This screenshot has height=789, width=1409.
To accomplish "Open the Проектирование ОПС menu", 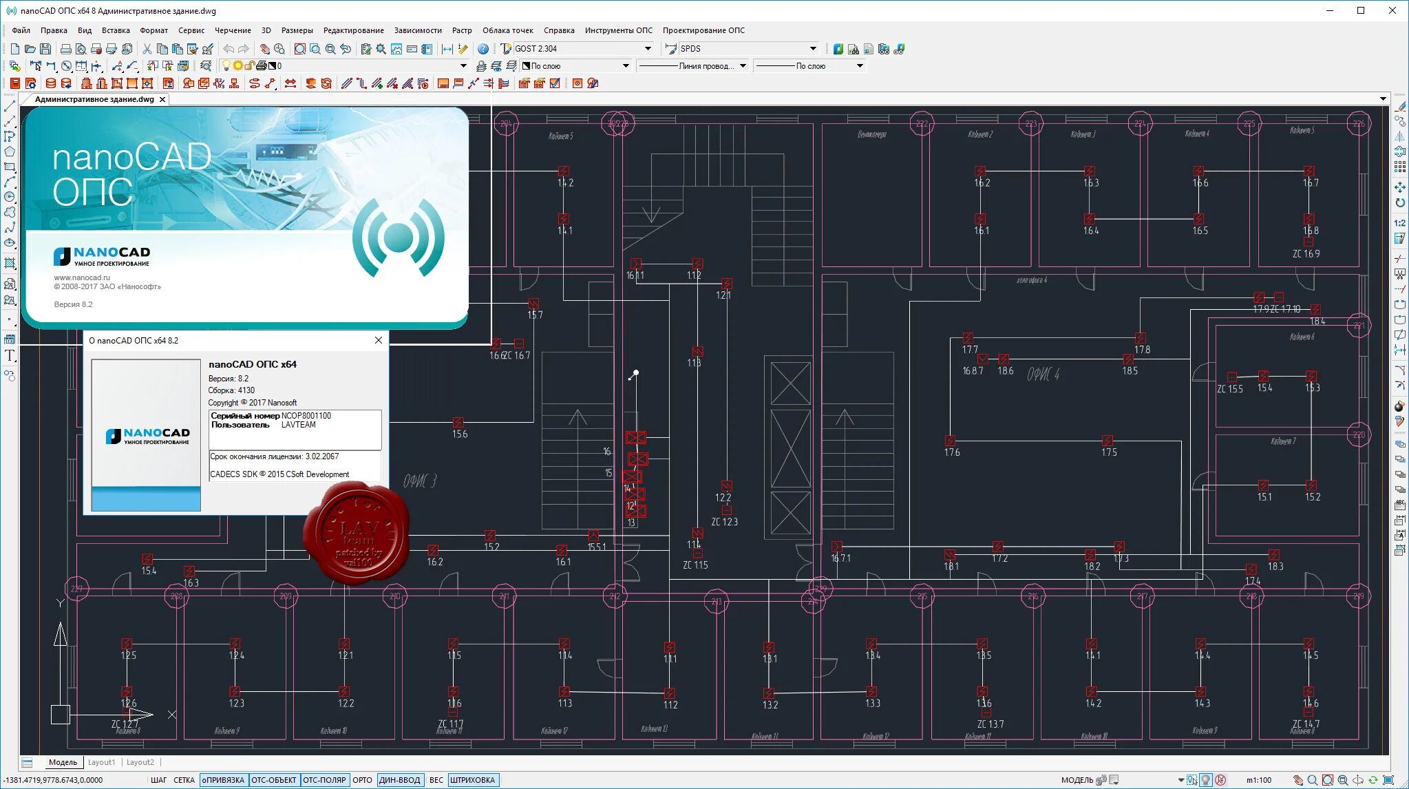I will pyautogui.click(x=703, y=30).
